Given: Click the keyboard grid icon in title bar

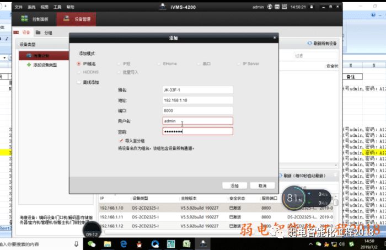Looking at the screenshot, I should 284,7.
